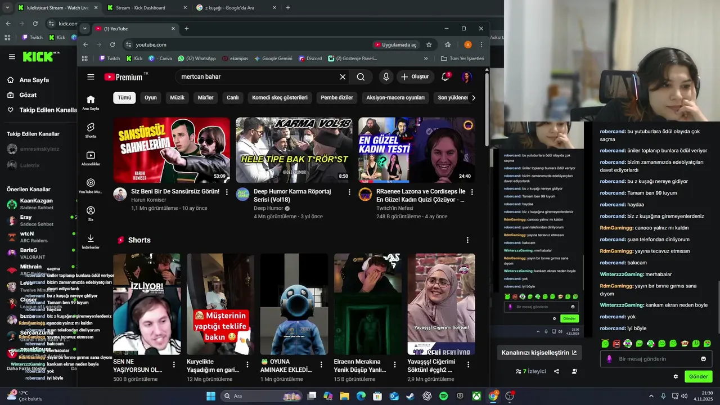Open options for RRaenee Lazona video

[x=472, y=192]
